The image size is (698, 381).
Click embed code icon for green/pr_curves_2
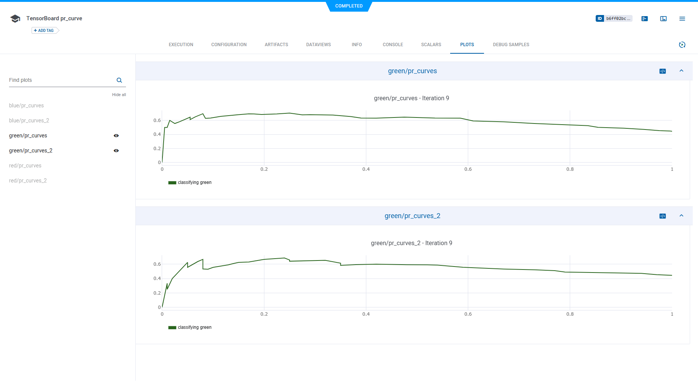663,216
